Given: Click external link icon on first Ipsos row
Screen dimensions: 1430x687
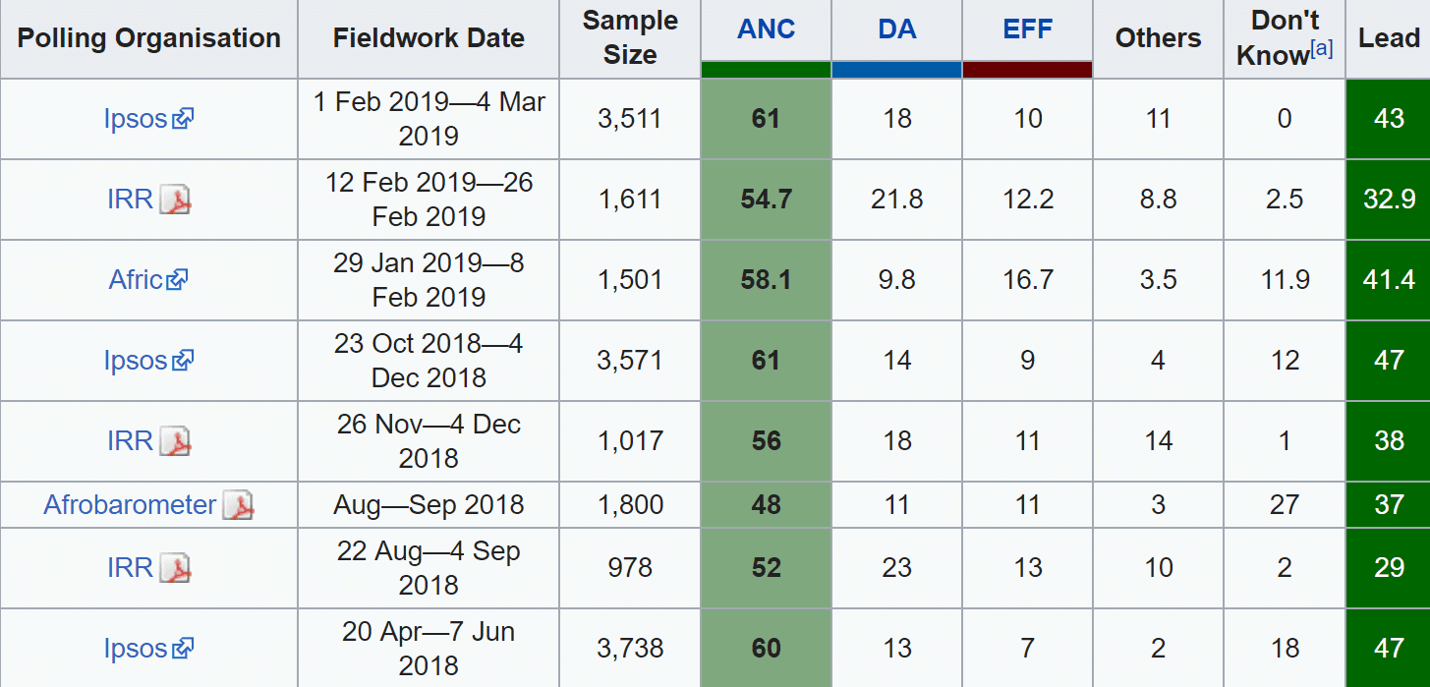Looking at the screenshot, I should (x=183, y=119).
